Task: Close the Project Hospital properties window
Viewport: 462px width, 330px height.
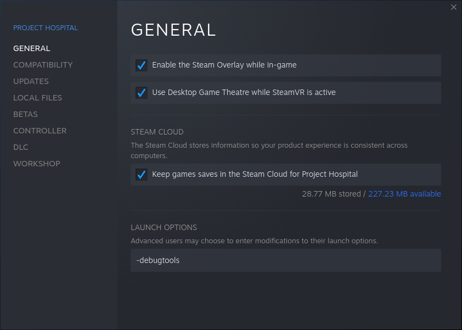Action: (x=453, y=7)
